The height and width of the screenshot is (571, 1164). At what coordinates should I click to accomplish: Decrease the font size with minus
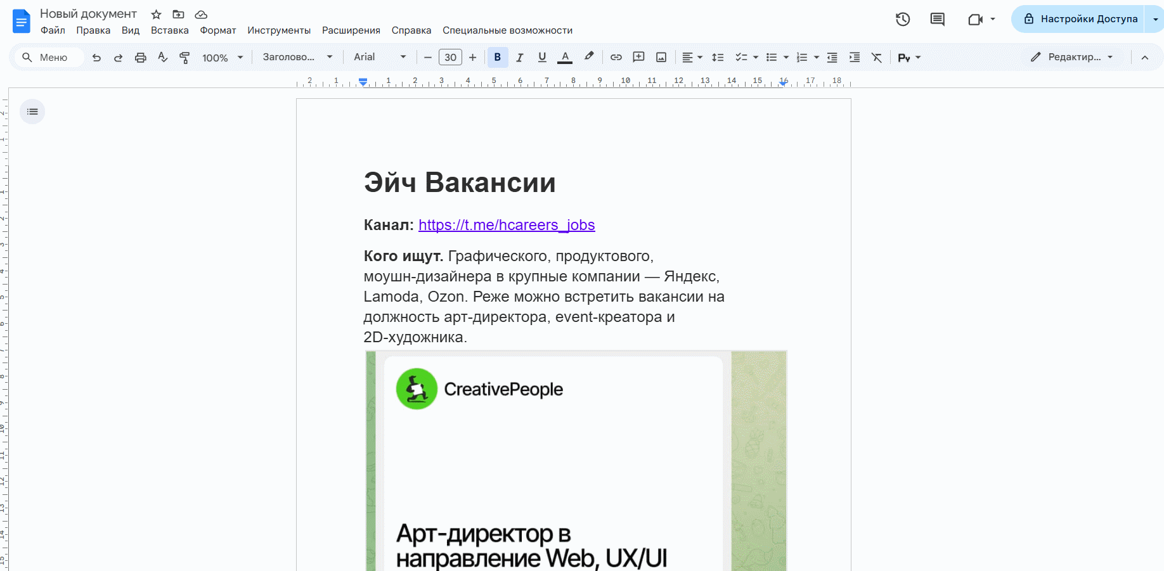[427, 57]
